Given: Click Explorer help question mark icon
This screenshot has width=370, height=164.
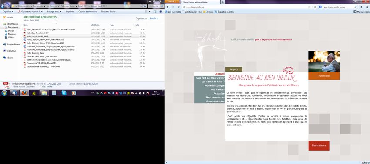Looking at the screenshot, I should point(161,11).
